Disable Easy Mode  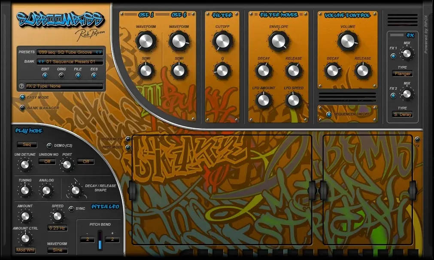(22, 97)
